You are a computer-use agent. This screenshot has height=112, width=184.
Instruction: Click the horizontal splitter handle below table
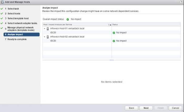click(112, 60)
